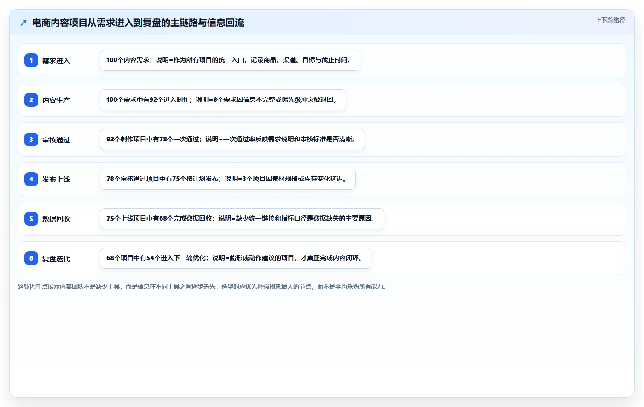Click the 发布上线 step label

pos(56,179)
